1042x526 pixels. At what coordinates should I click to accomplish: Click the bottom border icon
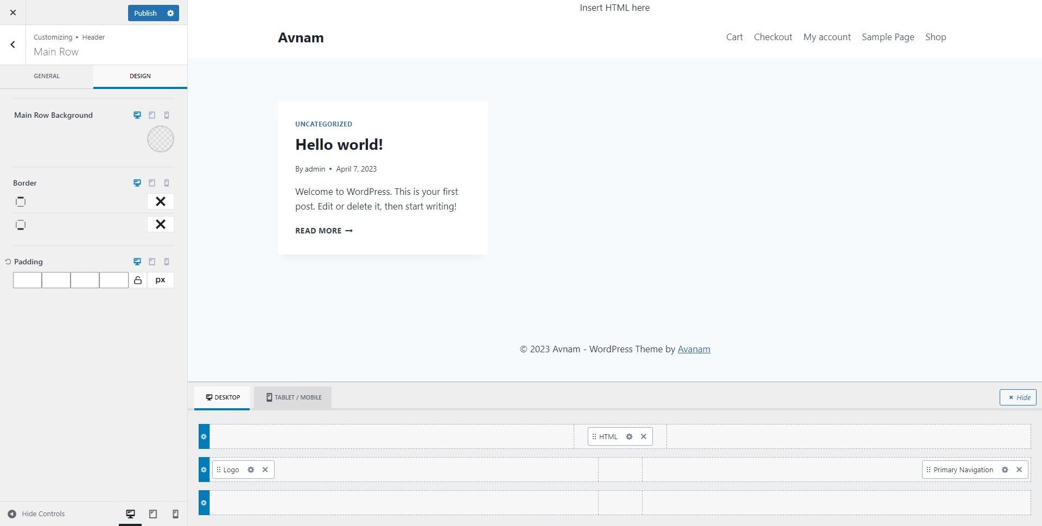pos(21,225)
